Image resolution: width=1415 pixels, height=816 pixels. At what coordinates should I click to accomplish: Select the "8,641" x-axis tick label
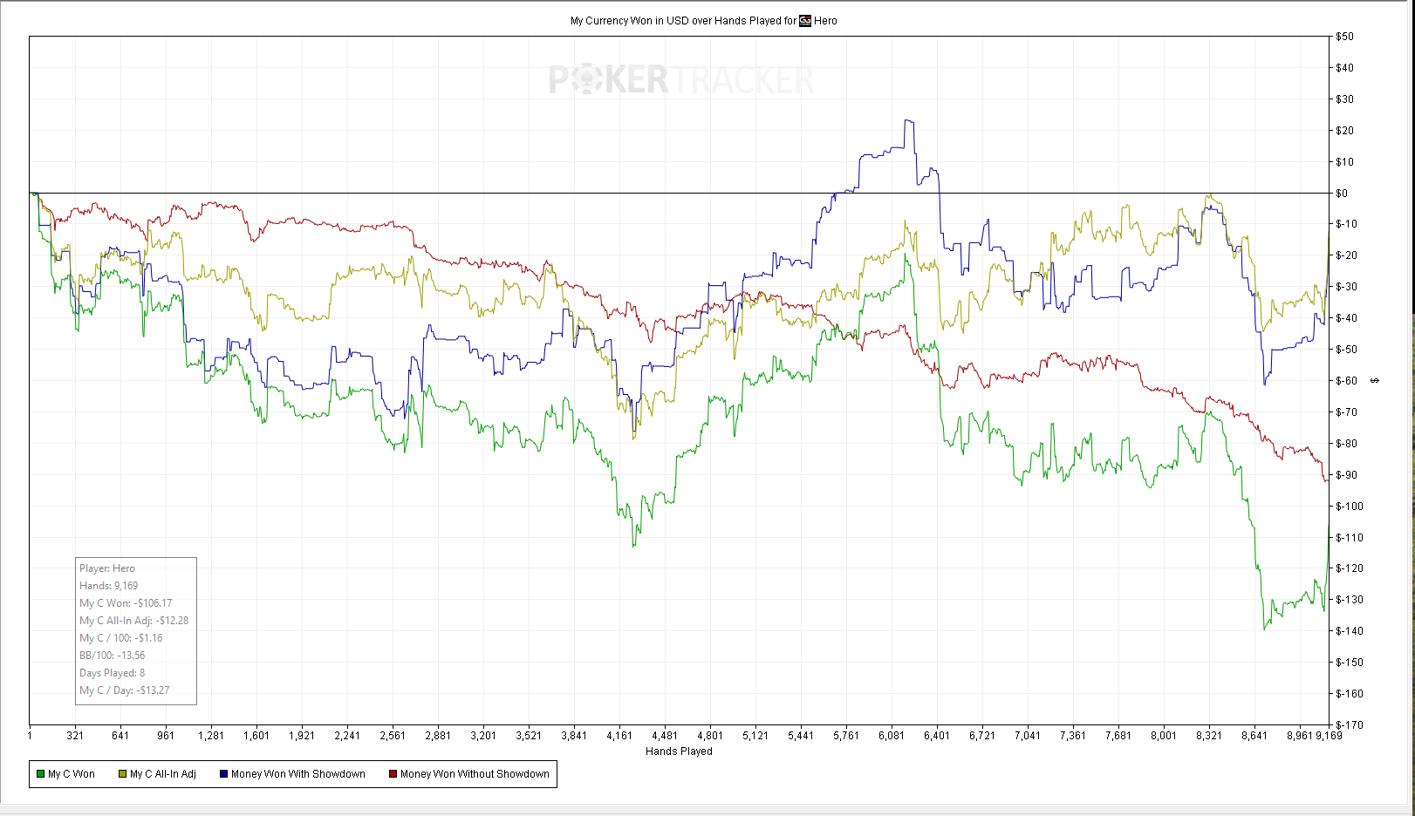1254,736
